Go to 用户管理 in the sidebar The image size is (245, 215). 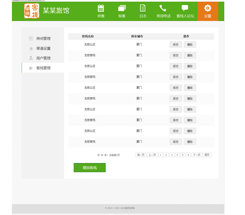43,58
